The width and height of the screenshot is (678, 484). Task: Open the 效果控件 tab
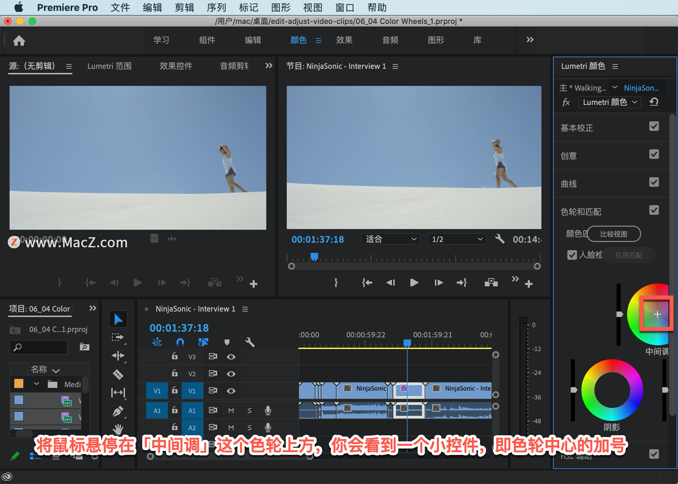[x=176, y=66]
